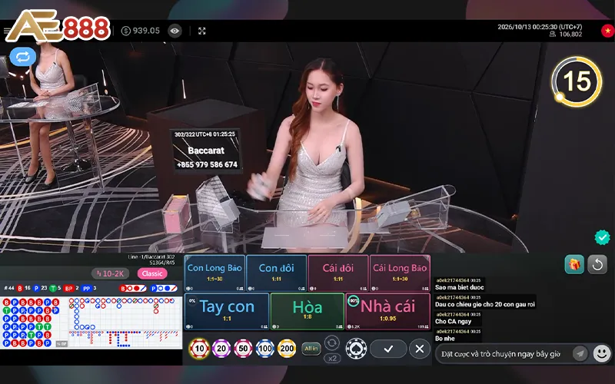Click the big road results grid

(125, 313)
